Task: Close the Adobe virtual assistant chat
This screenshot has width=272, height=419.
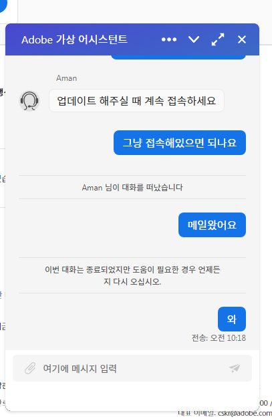Action: [x=242, y=39]
